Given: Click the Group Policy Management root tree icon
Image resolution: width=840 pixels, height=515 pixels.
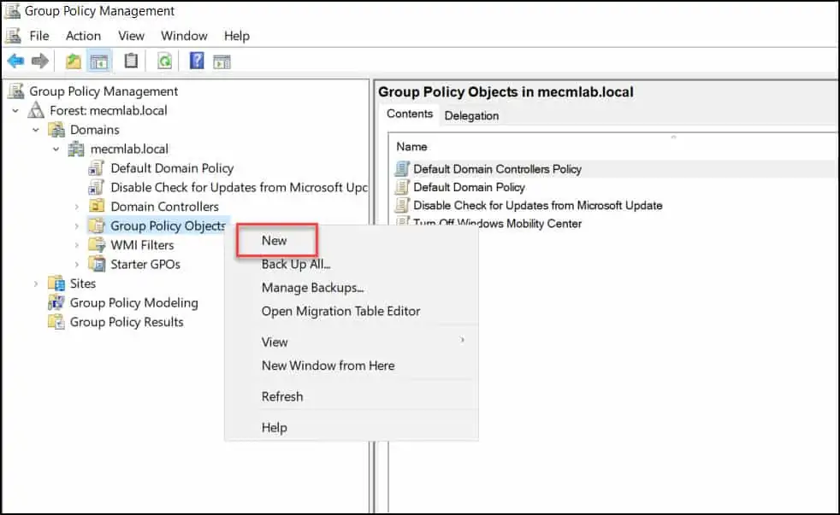Looking at the screenshot, I should tap(16, 91).
